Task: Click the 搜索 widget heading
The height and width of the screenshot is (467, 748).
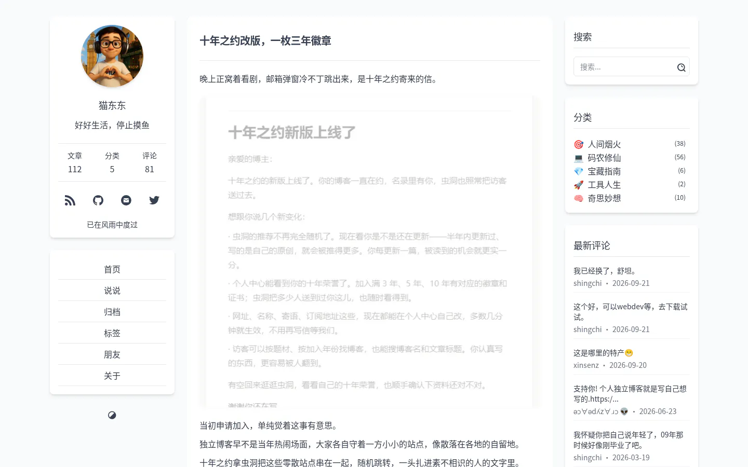Action: coord(583,37)
